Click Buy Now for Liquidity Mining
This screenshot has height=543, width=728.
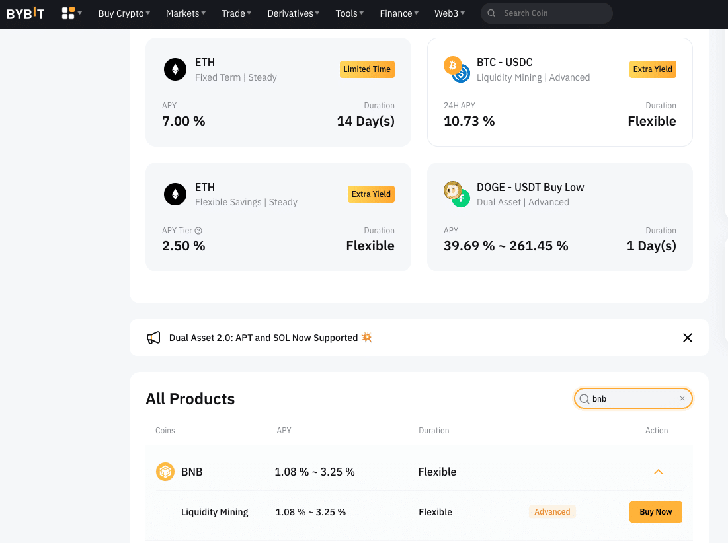tap(655, 512)
